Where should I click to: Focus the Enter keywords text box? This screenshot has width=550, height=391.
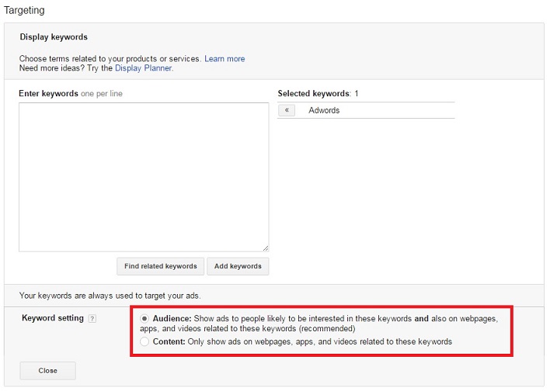144,177
